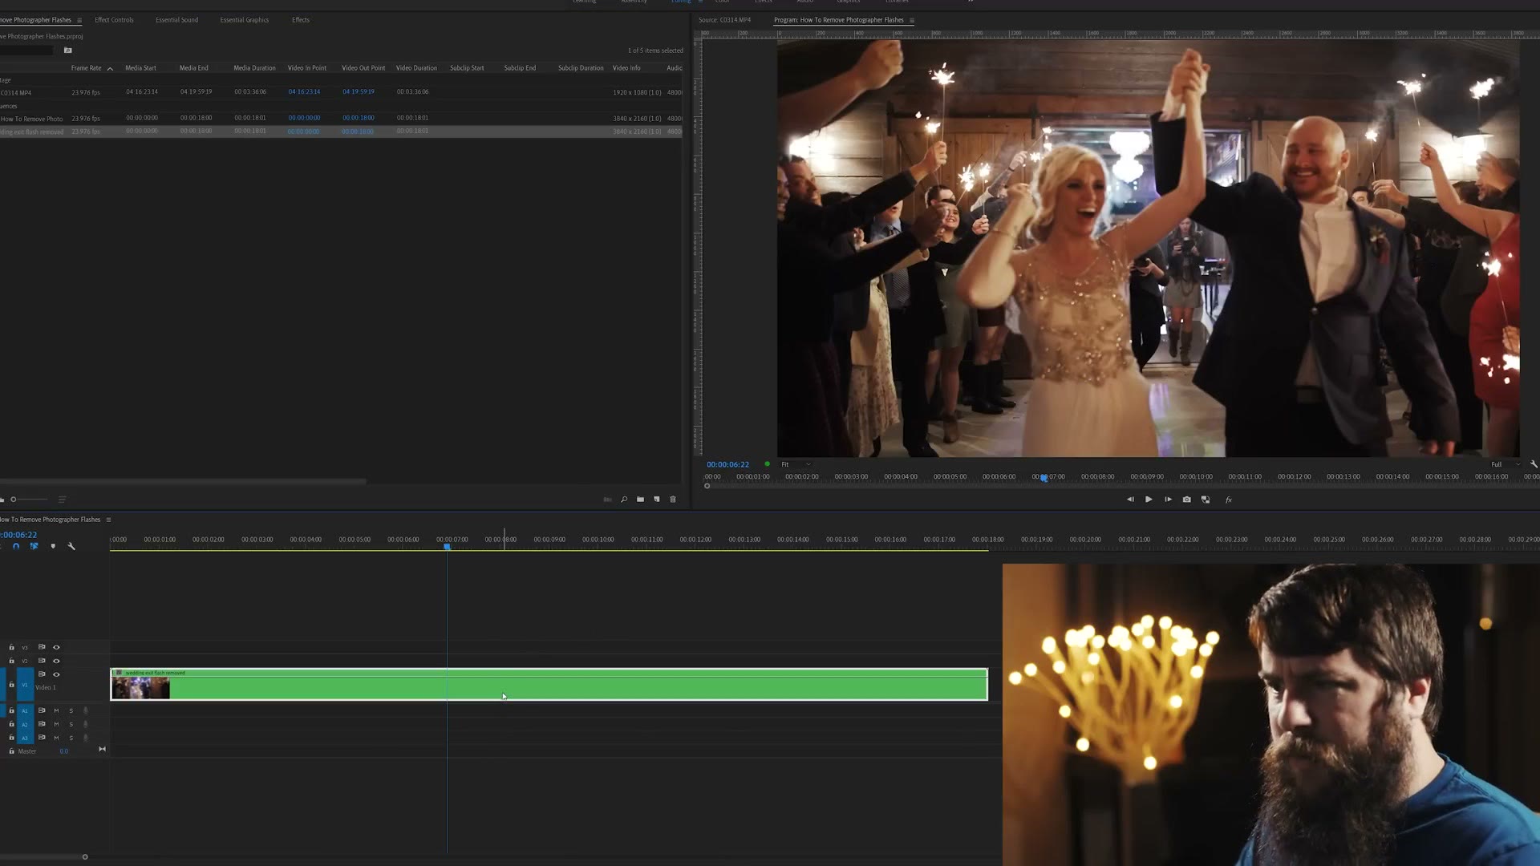Click search bin icon next to search field

click(68, 51)
